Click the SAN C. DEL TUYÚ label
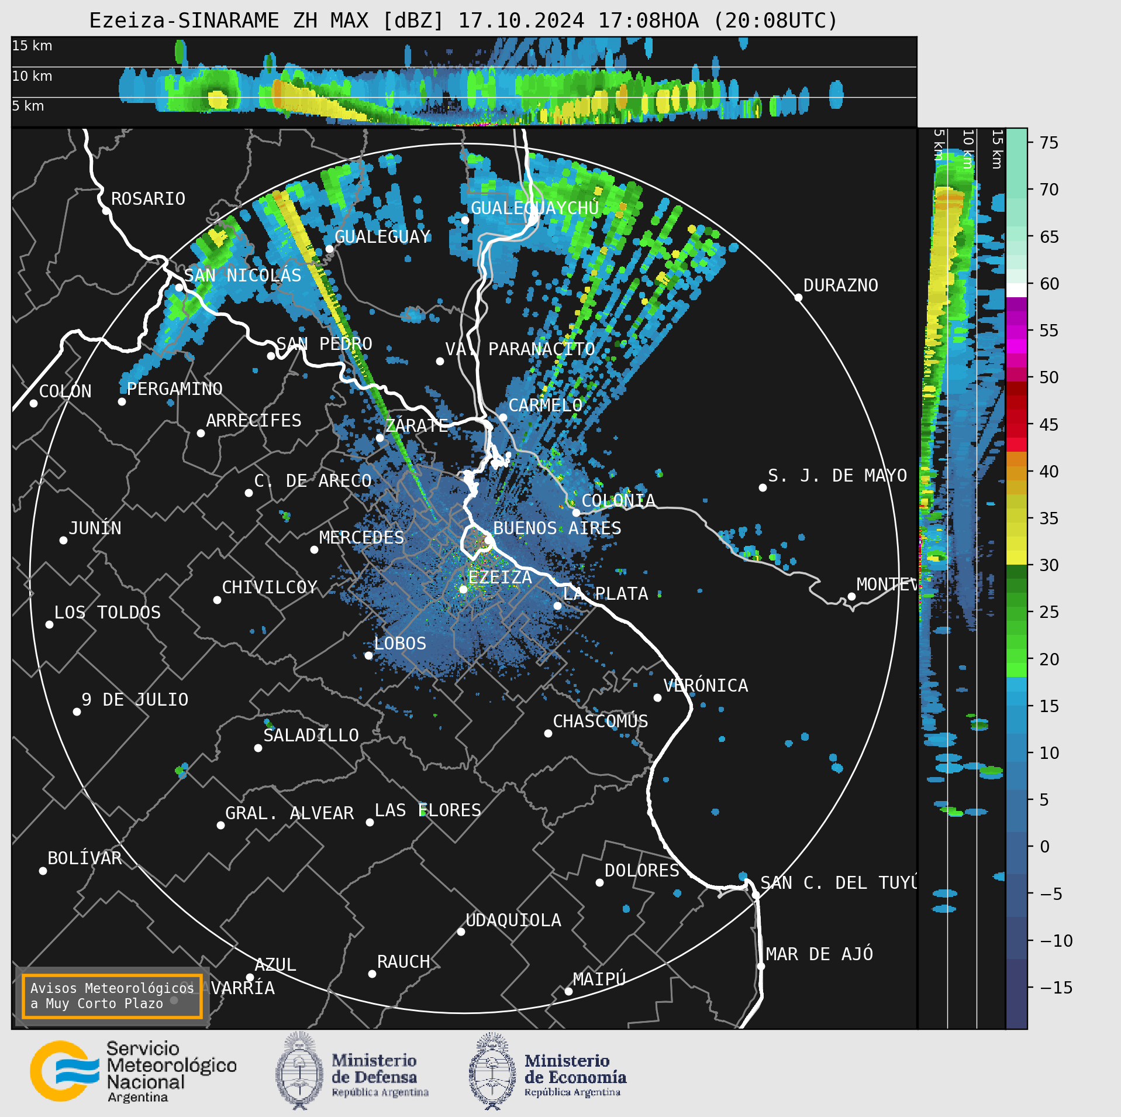1121x1117 pixels. pos(839,883)
